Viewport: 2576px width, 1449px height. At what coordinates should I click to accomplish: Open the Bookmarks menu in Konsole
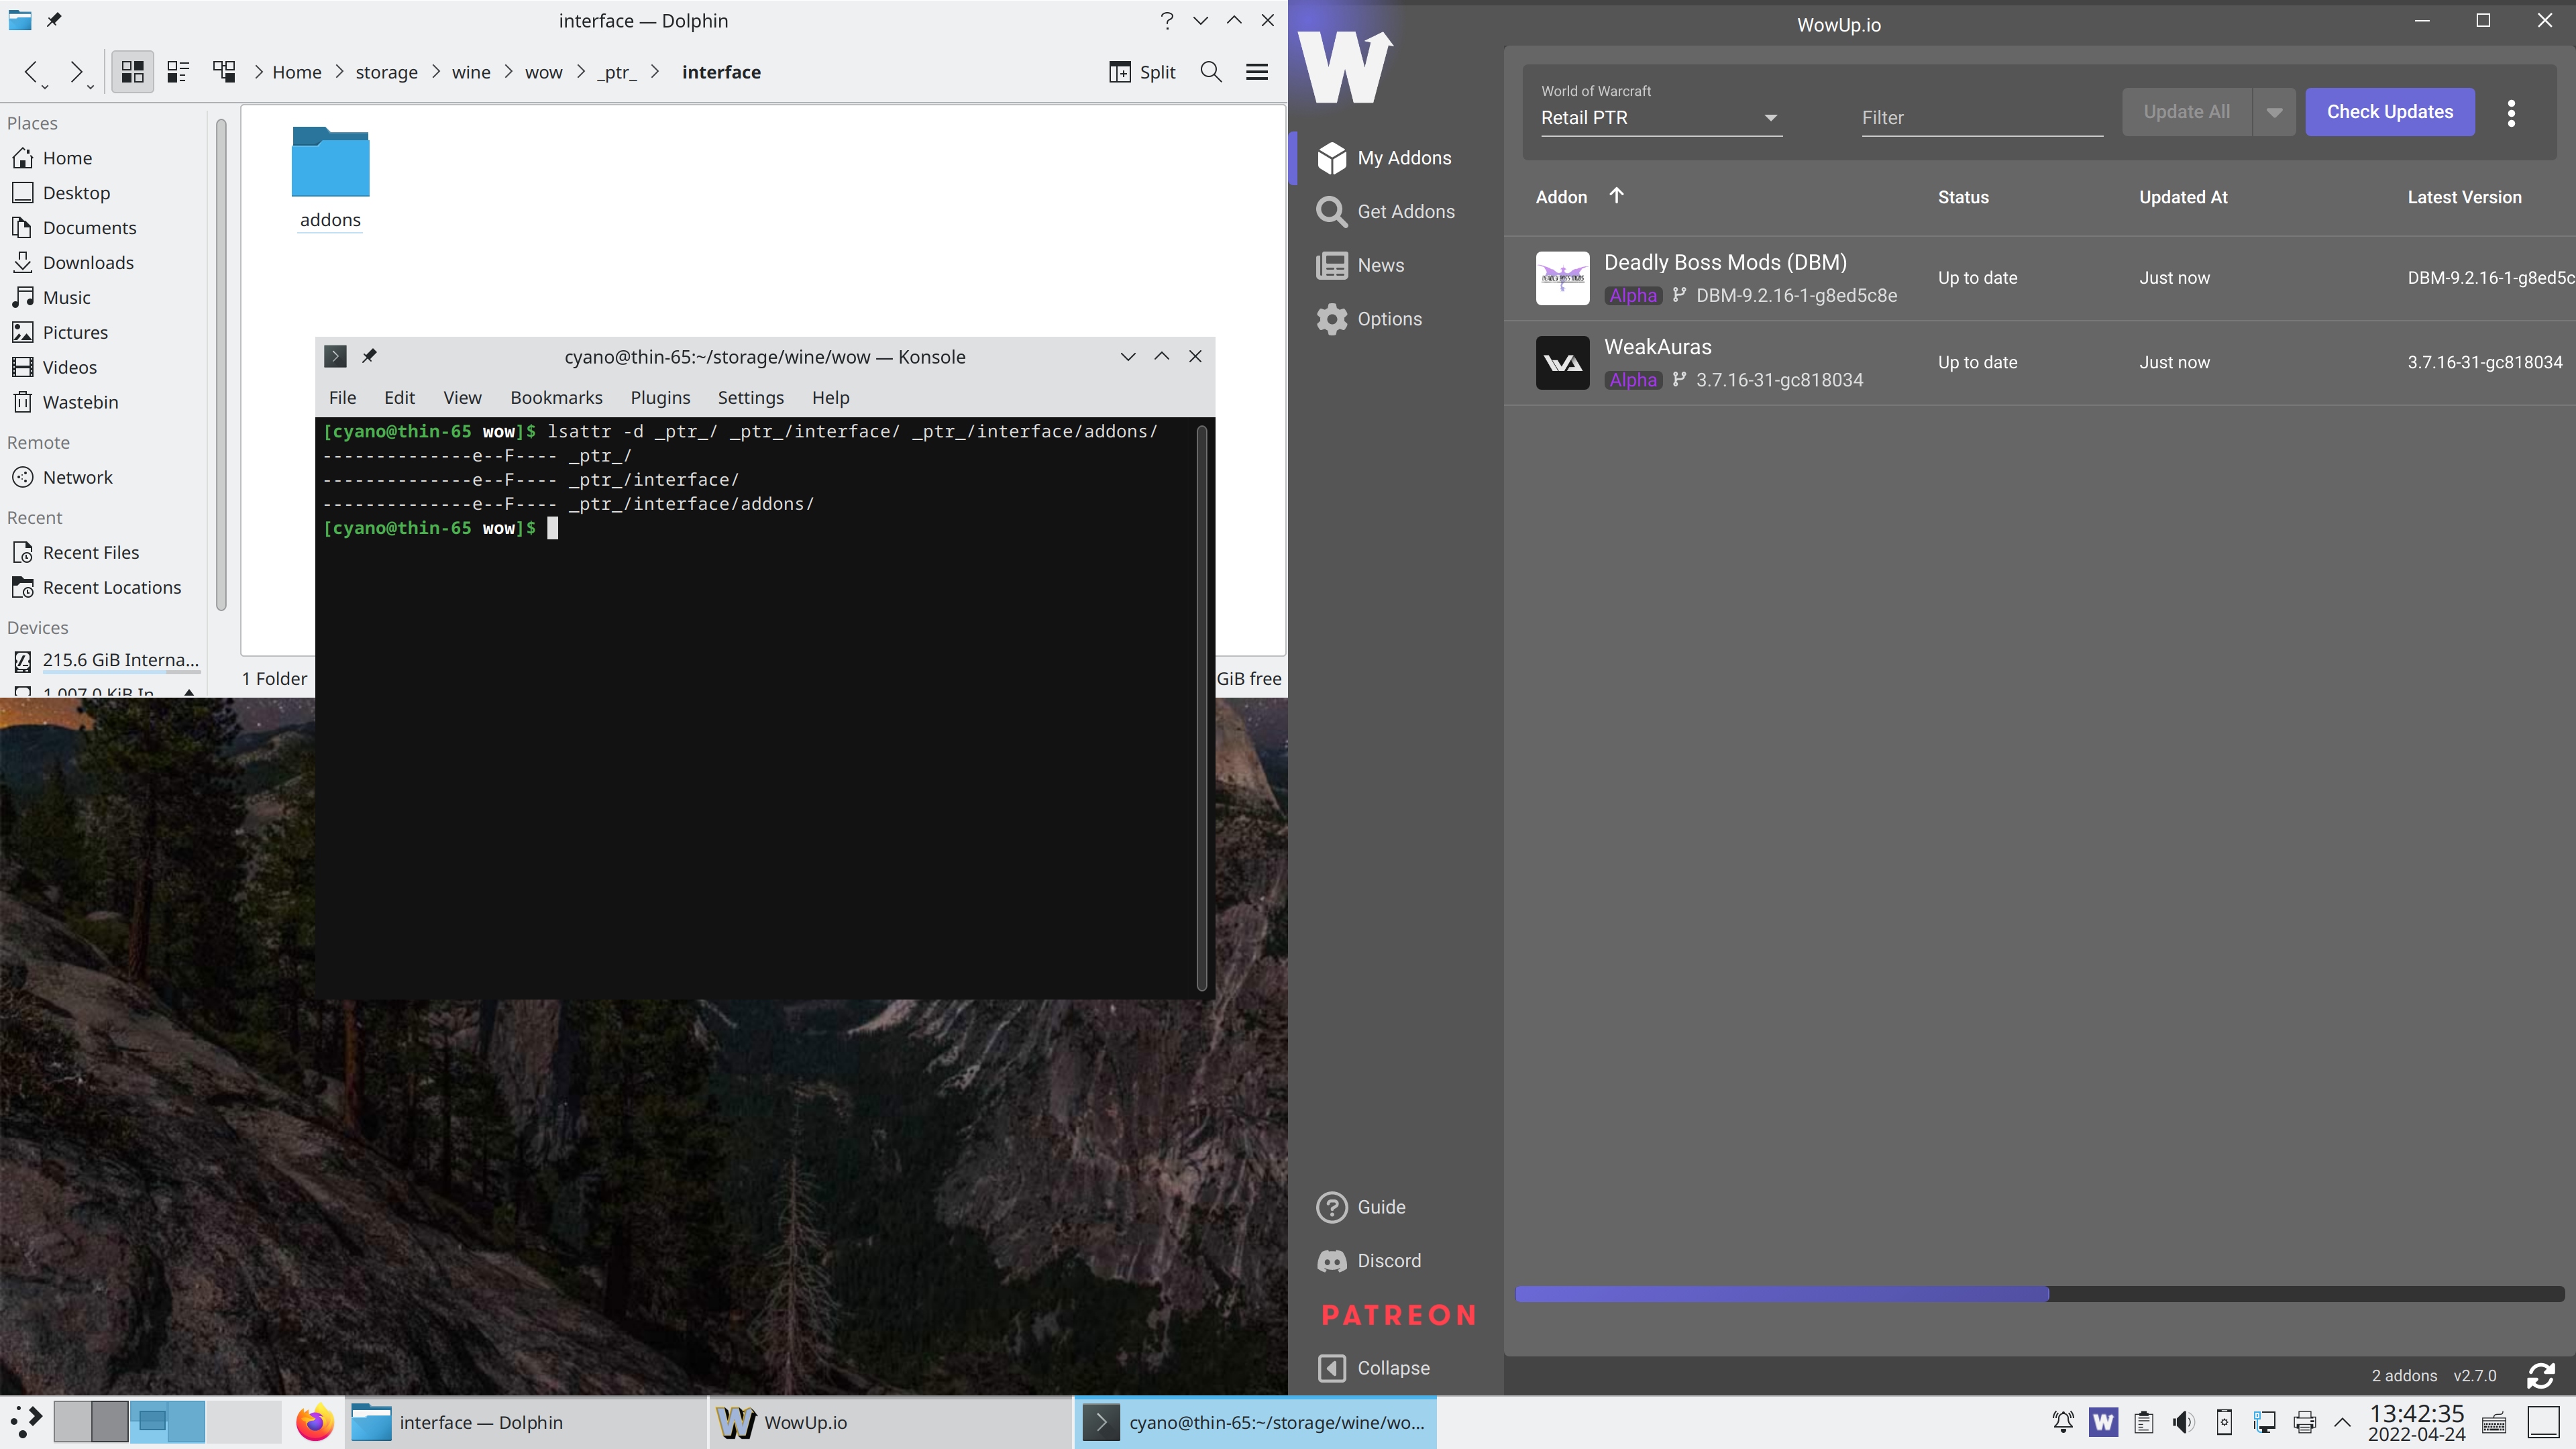pyautogui.click(x=556, y=397)
